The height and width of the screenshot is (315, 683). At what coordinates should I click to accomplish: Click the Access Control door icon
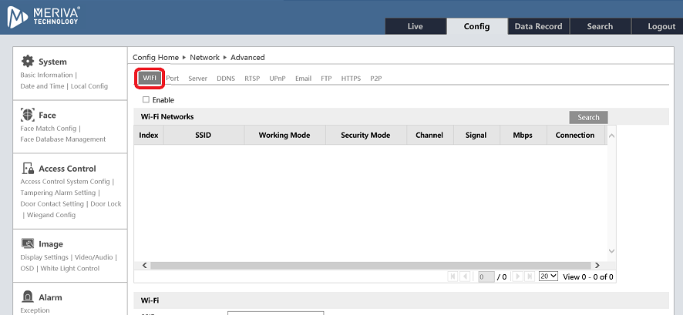click(x=28, y=168)
